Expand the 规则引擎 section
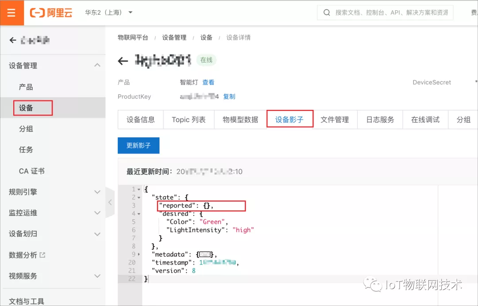The image size is (478, 306). (53, 192)
